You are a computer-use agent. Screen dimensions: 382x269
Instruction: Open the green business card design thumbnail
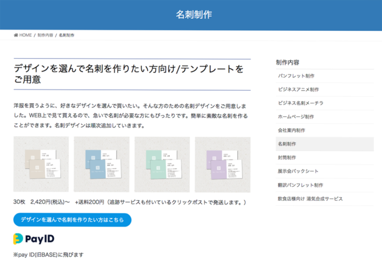click(x=162, y=164)
